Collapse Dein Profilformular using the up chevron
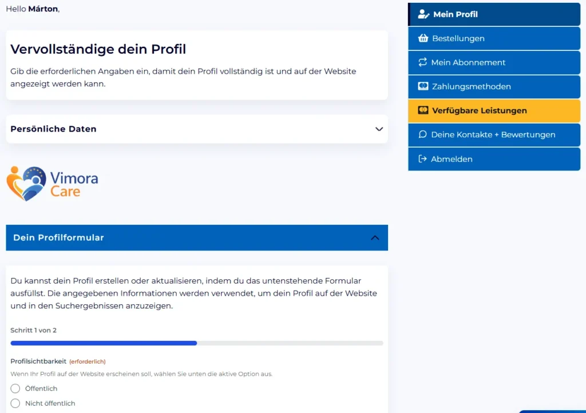 (x=375, y=237)
